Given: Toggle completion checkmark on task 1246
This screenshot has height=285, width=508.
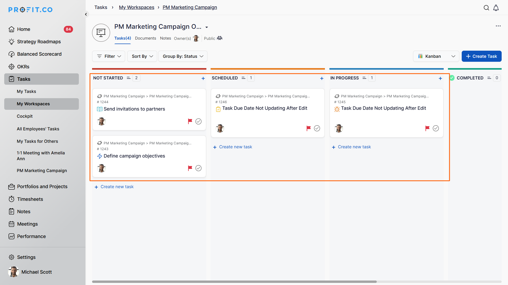Looking at the screenshot, I should [317, 128].
